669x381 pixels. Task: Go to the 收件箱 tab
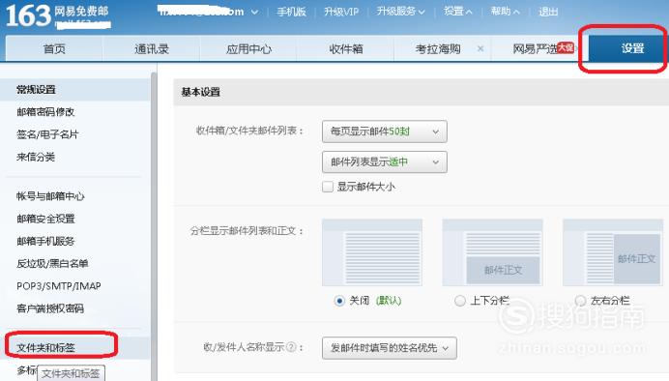pyautogui.click(x=345, y=49)
